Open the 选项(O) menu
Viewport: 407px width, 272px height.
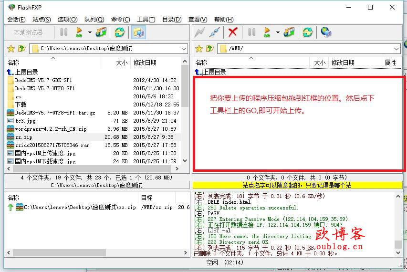click(x=67, y=20)
